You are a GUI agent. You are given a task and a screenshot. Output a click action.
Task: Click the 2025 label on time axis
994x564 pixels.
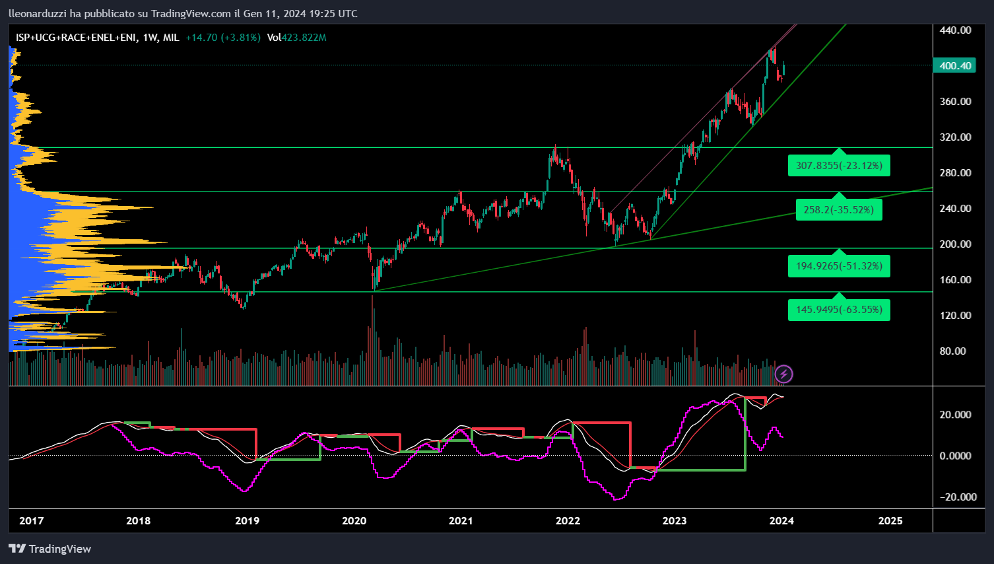[890, 520]
